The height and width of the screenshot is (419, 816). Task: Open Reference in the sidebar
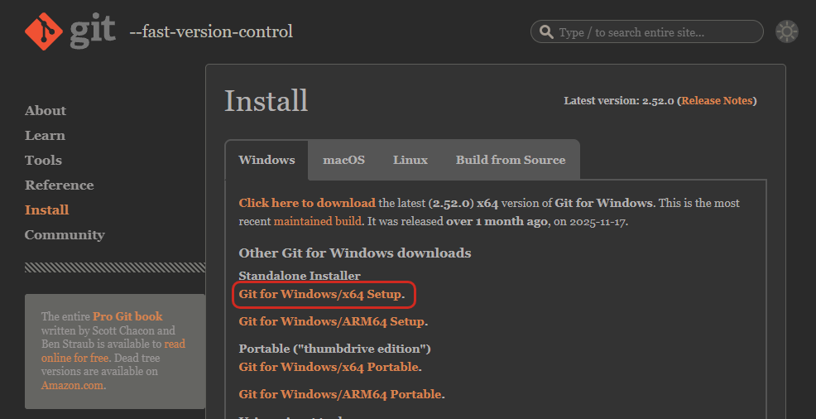tap(60, 185)
